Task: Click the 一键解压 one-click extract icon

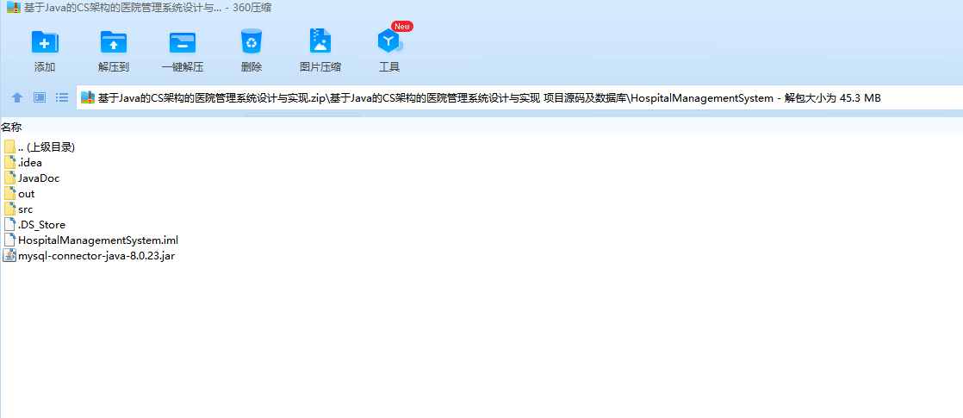Action: tap(183, 42)
